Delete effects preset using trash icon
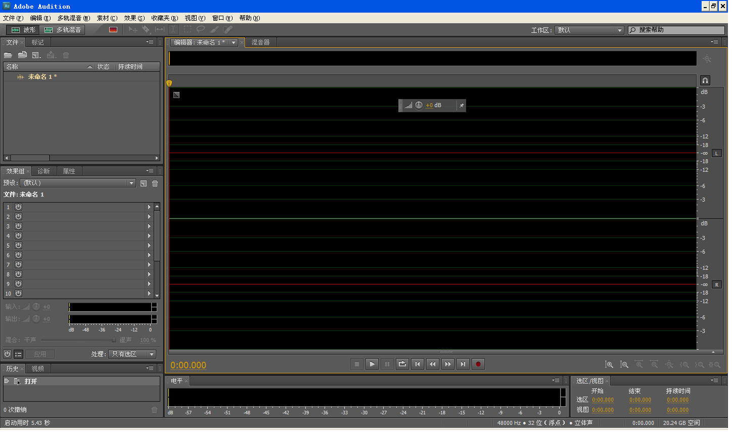Screen dimensions: 732x432 [155, 183]
